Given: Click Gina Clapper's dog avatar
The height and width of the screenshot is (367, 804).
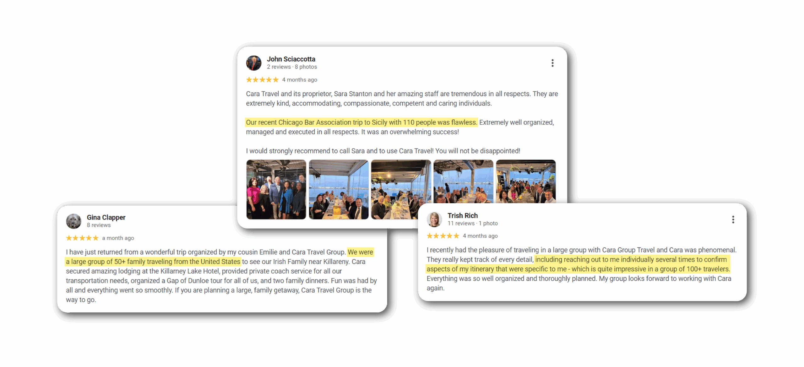Looking at the screenshot, I should coord(73,221).
